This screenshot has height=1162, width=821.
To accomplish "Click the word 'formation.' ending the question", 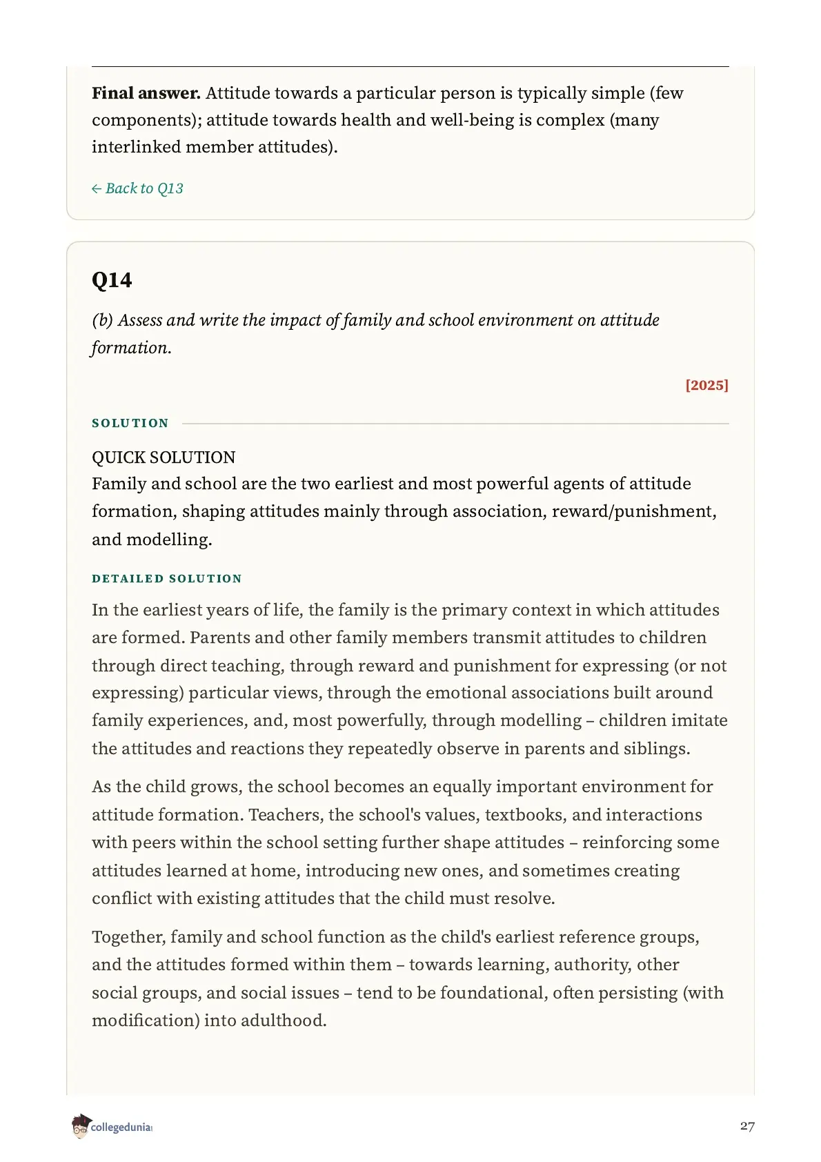I will coord(132,348).
